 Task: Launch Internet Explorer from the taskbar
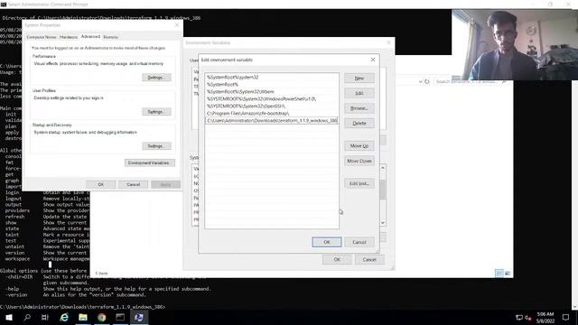(x=64, y=317)
